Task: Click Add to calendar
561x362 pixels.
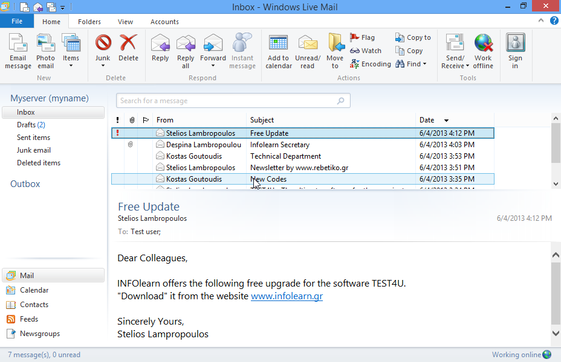Action: tap(278, 51)
